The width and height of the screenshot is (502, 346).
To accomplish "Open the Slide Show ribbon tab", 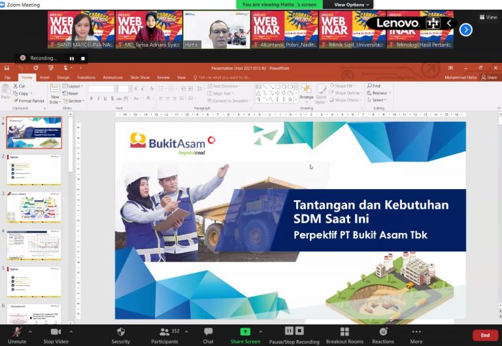I will (x=140, y=78).
